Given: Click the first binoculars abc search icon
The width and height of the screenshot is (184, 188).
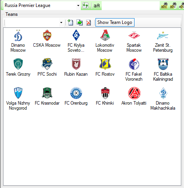Looking at the screenshot, I should [x=164, y=6].
